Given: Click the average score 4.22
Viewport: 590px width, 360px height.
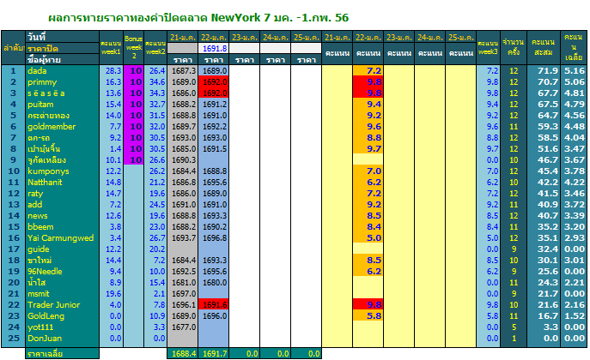Looking at the screenshot, I should pos(574,182).
